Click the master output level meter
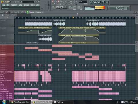Viewport: 138px width, 104px height. click(100, 8)
